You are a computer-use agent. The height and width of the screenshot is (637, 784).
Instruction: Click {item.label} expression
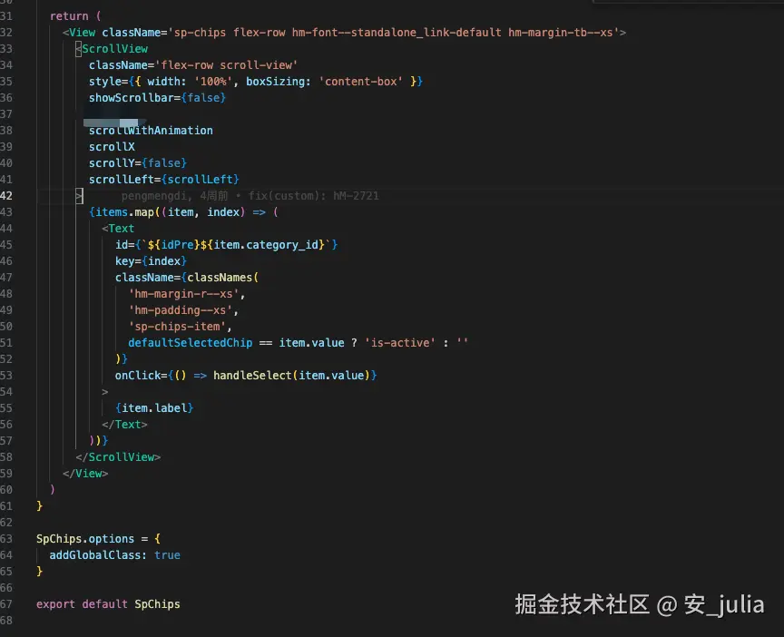point(154,408)
